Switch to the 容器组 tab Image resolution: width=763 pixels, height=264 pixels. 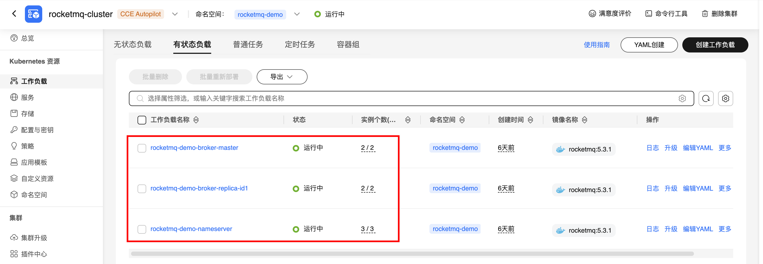(x=348, y=45)
